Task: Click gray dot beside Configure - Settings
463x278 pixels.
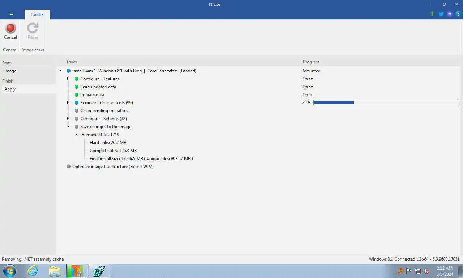Action: point(76,119)
